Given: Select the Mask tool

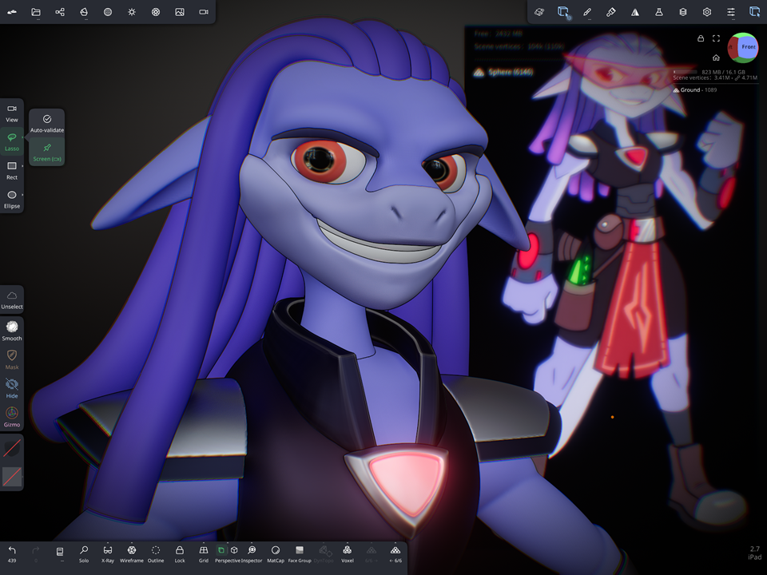Looking at the screenshot, I should pyautogui.click(x=12, y=360).
